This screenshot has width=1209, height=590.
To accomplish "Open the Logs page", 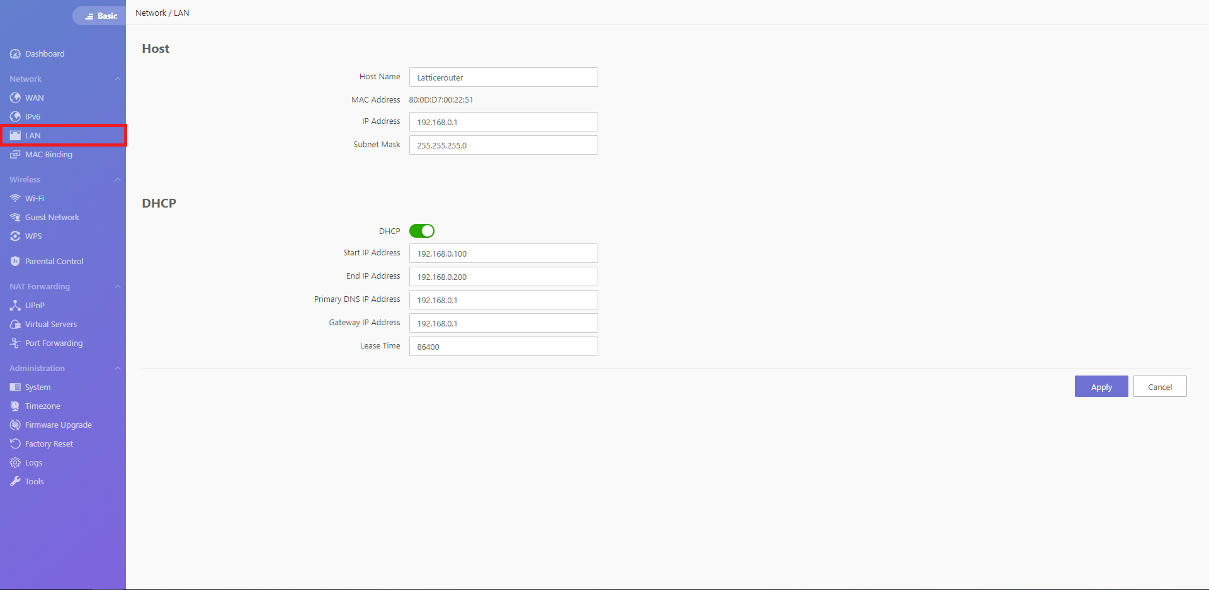I will point(63,463).
